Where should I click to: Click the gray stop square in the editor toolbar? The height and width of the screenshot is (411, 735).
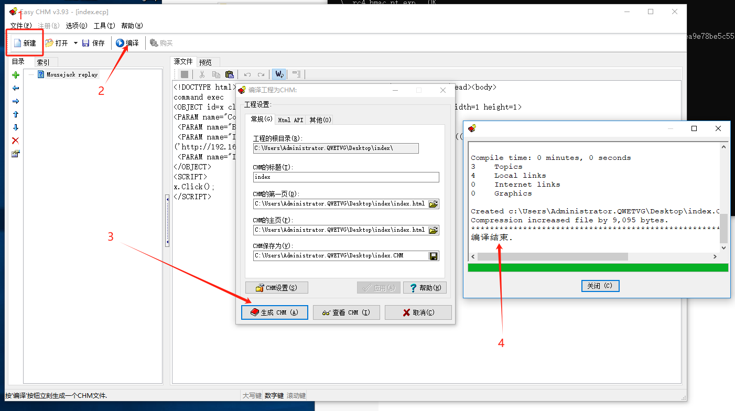(185, 74)
